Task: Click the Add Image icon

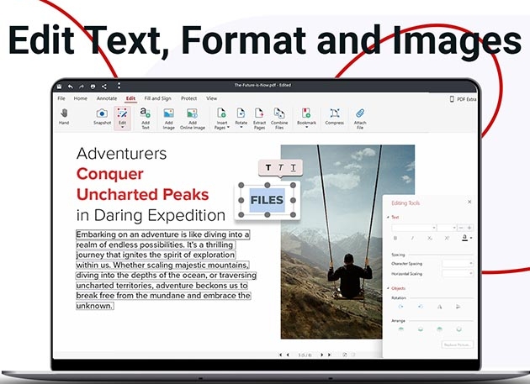Action: [168, 113]
